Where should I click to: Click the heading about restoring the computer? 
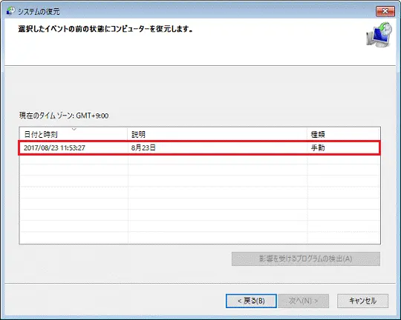pos(105,29)
